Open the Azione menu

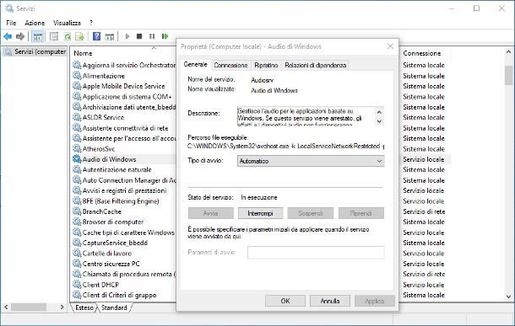(x=35, y=23)
